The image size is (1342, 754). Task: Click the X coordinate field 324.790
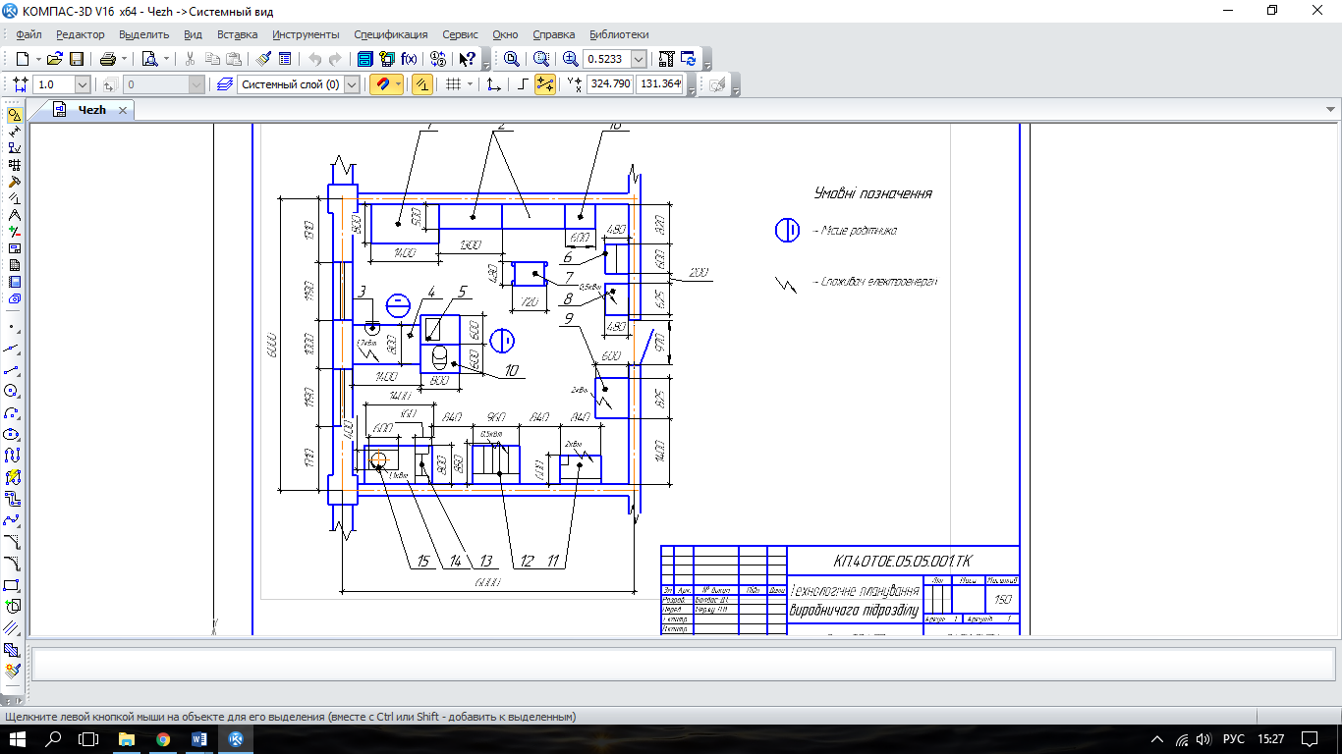point(609,84)
